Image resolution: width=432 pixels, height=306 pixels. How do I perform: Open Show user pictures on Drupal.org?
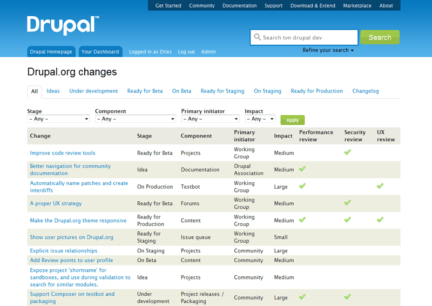(71, 237)
